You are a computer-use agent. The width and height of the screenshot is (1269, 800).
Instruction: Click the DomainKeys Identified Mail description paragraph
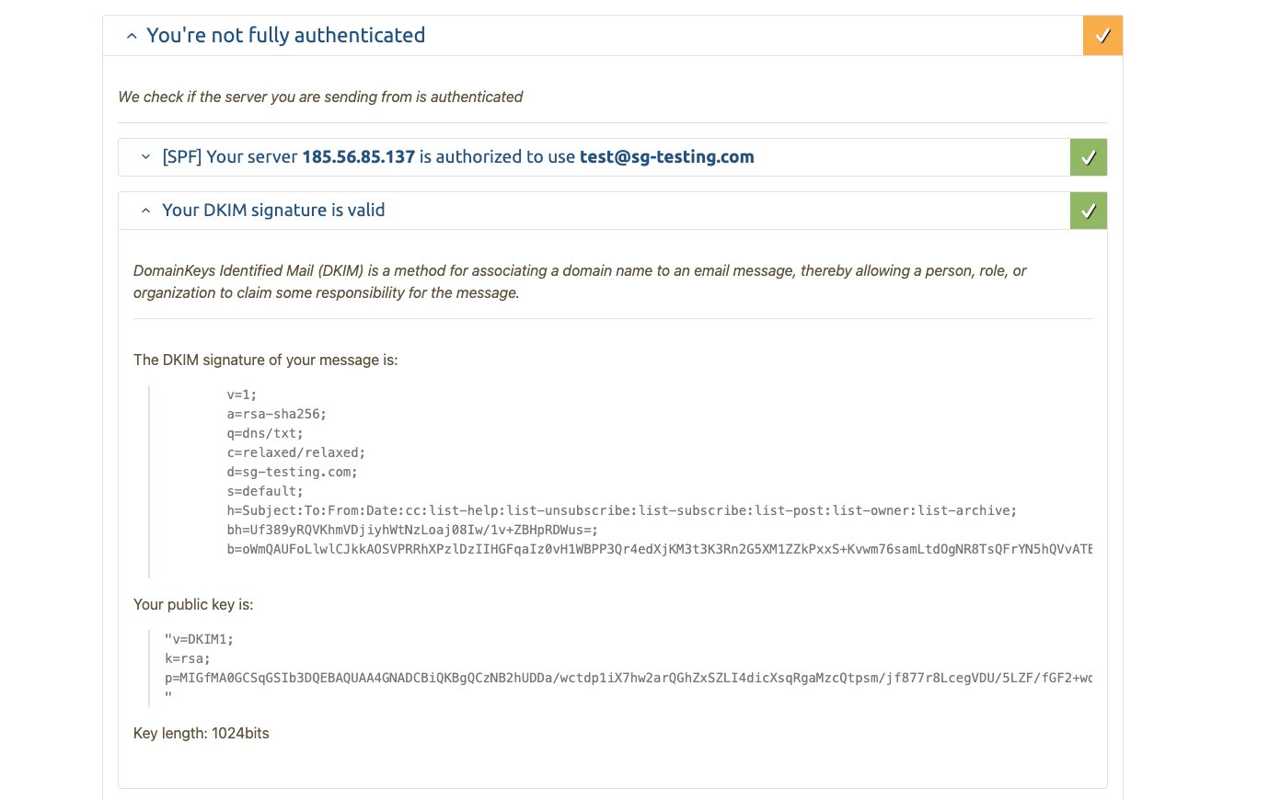[x=580, y=281]
